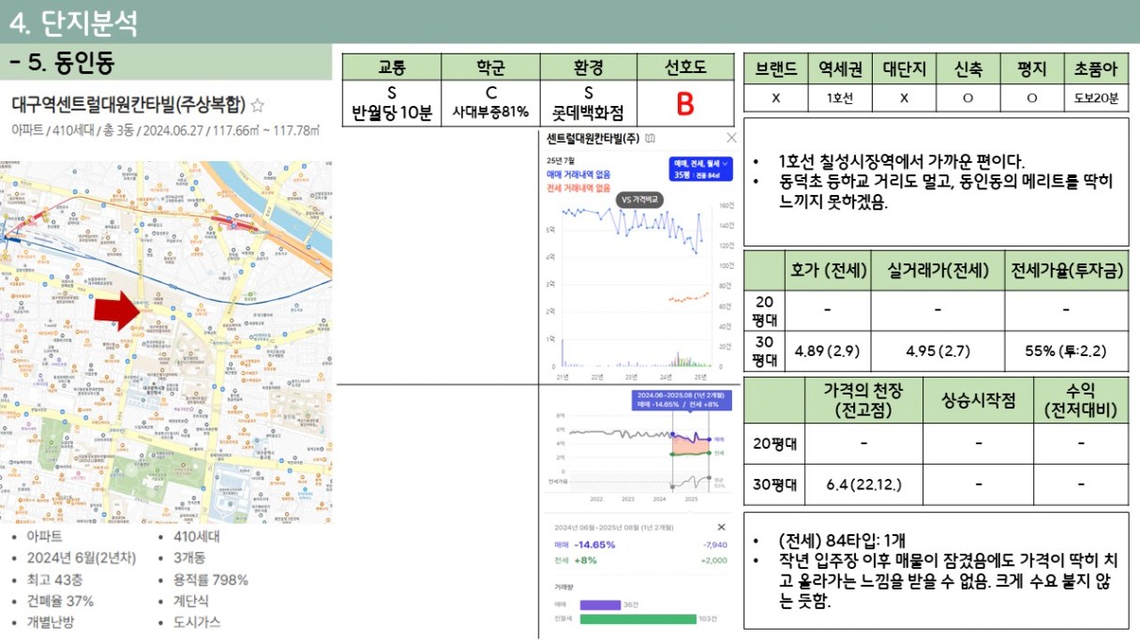Click the star favorite icon beside 대구역센트럴대원칸타빌

258,106
